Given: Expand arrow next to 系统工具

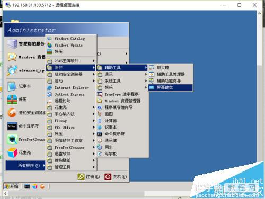Looking at the screenshot, I should (146, 81).
